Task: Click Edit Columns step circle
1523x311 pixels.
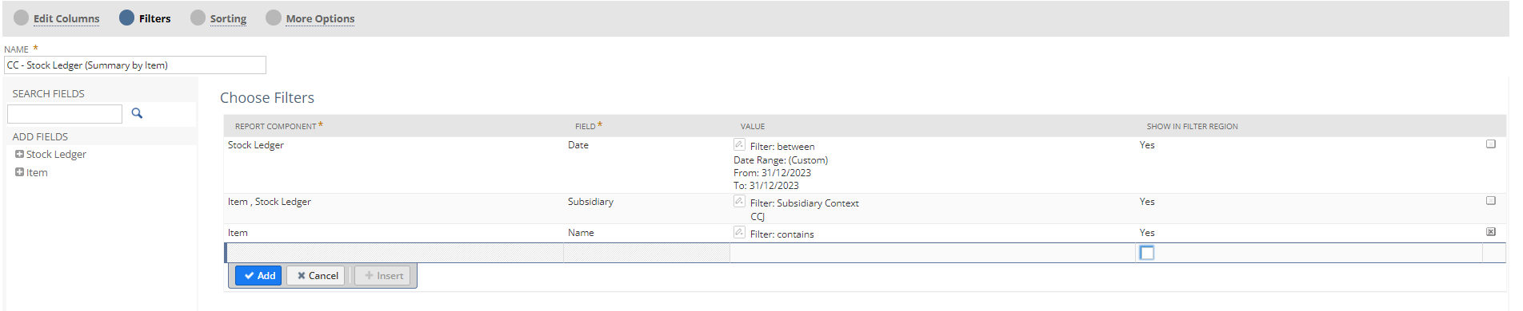Action: (22, 18)
